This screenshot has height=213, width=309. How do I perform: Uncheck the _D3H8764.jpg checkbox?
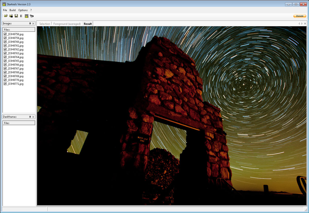coord(5,57)
